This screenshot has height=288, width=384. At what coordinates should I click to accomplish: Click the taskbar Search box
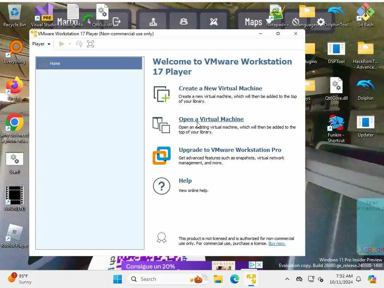coord(168,279)
